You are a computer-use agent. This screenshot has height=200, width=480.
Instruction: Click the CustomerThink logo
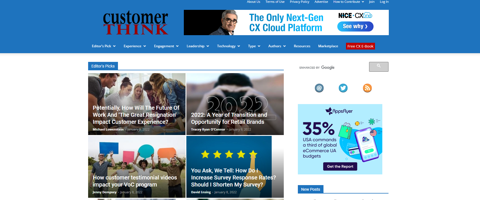point(135,23)
